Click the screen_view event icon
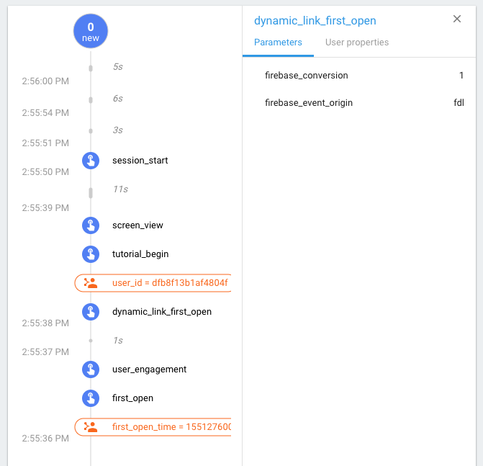 pyautogui.click(x=90, y=225)
